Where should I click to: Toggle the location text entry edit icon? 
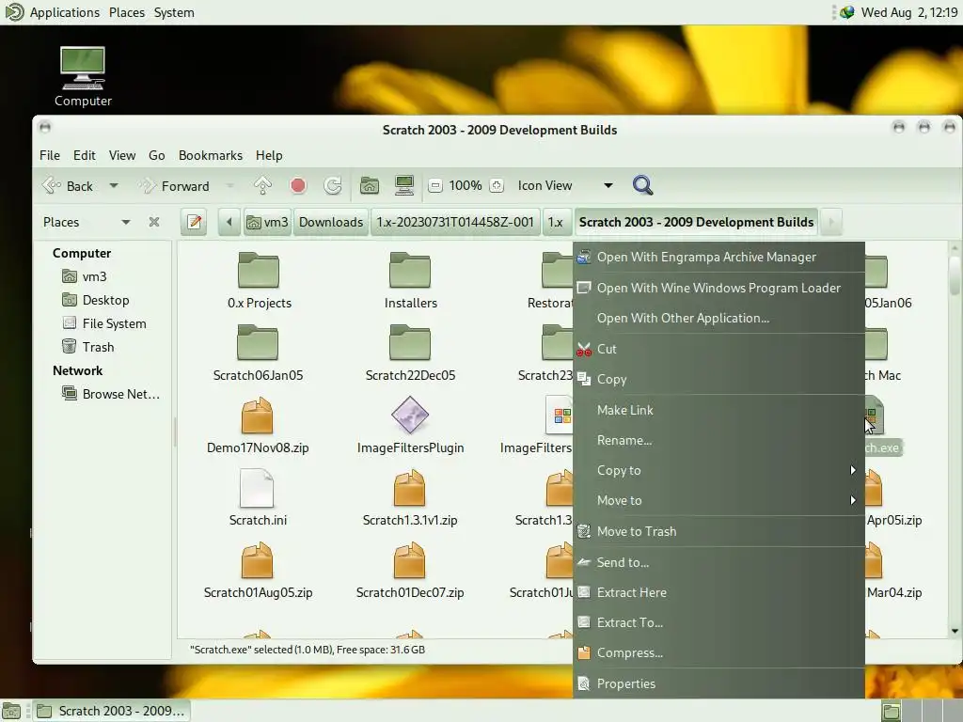click(x=195, y=222)
